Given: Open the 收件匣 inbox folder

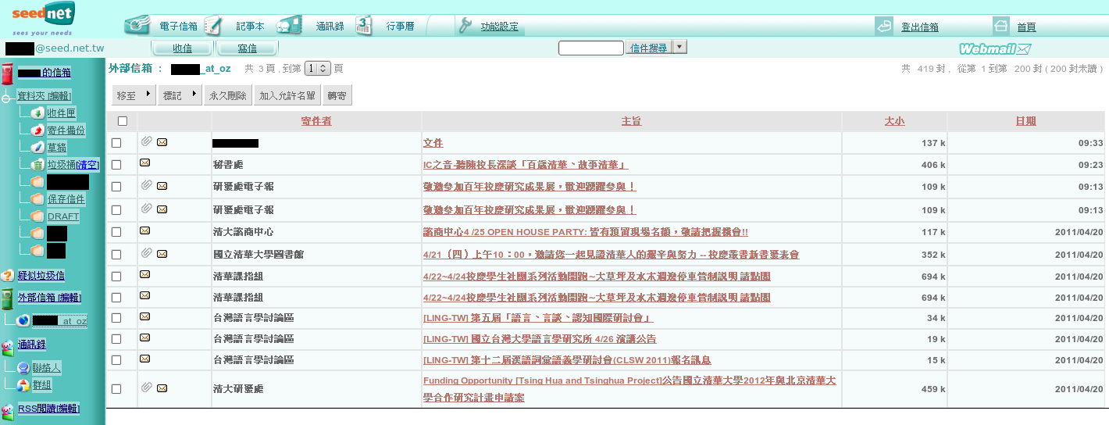Looking at the screenshot, I should [x=61, y=113].
